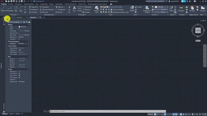Click the Измерить (Measure) tool
The width and height of the screenshot is (207, 116).
pyautogui.click(x=181, y=9)
